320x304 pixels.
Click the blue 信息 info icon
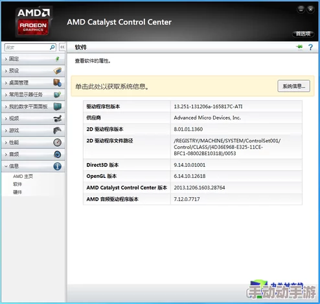coord(58,166)
